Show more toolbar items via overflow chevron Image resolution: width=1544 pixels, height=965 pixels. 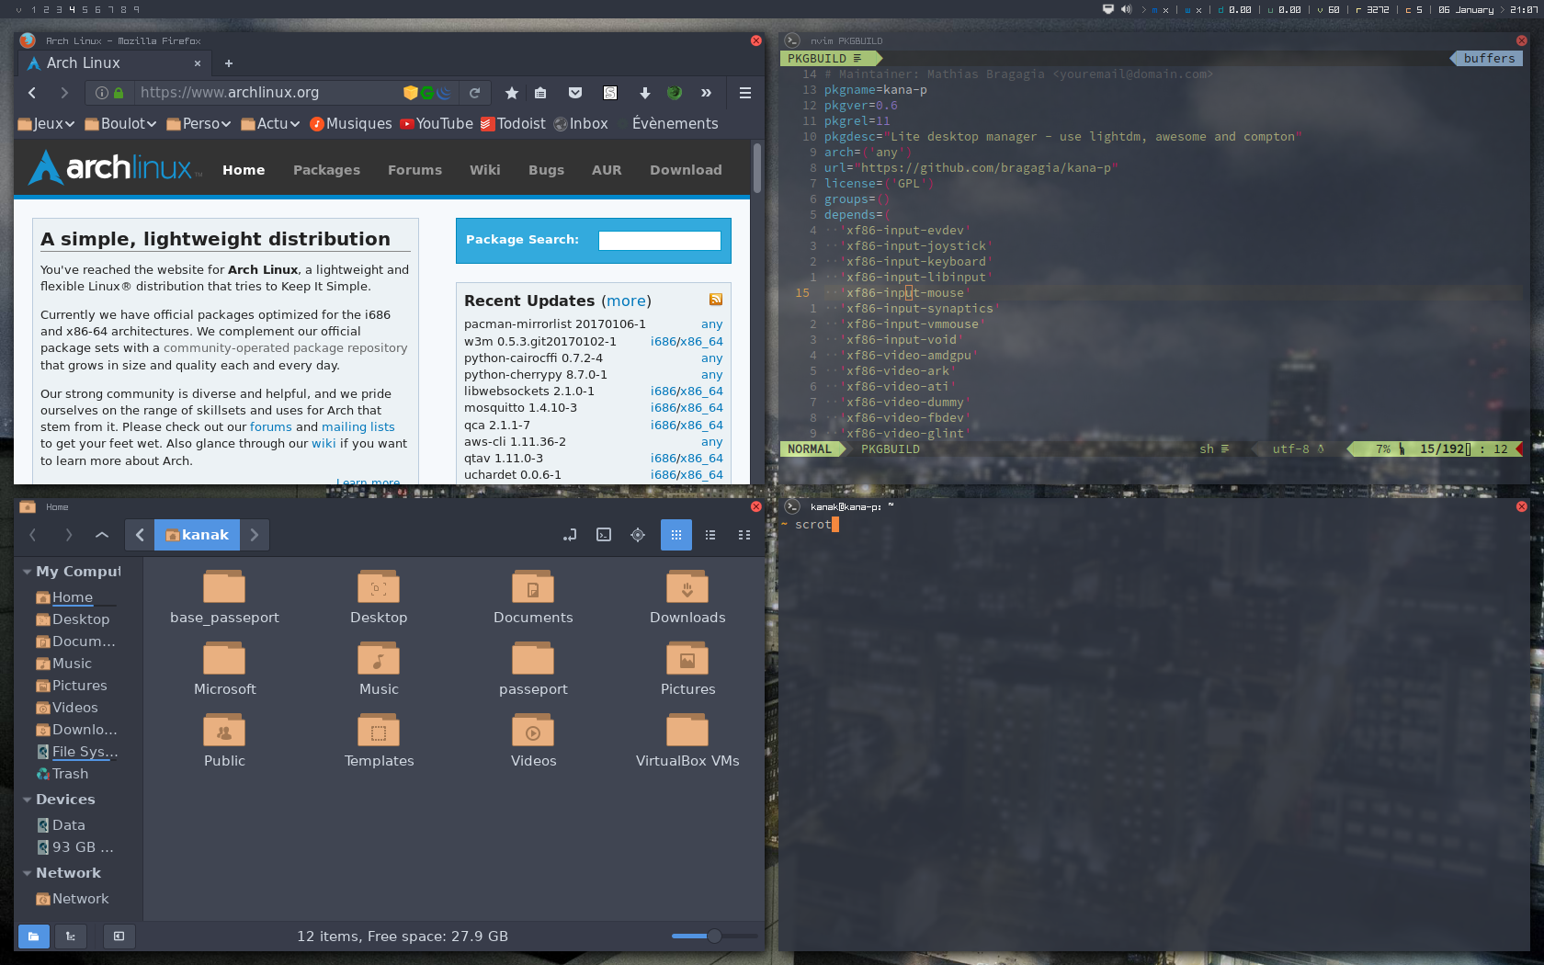[706, 93]
